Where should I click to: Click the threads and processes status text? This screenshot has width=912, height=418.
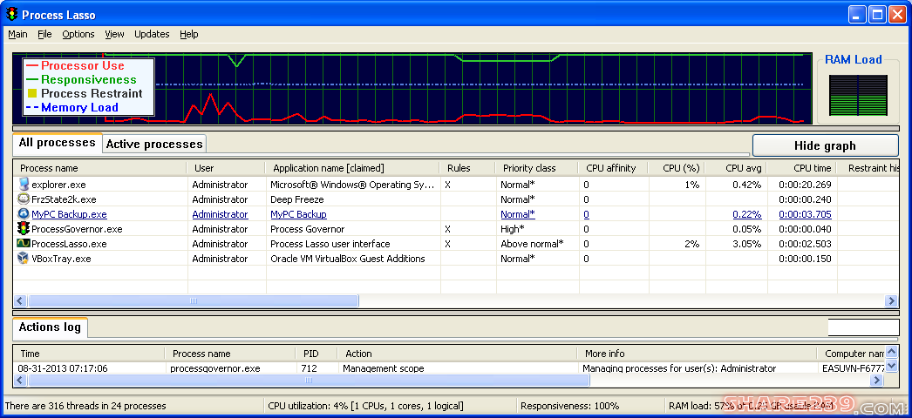pyautogui.click(x=85, y=406)
